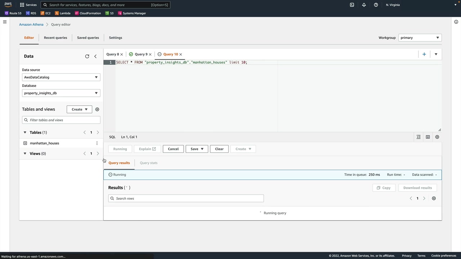Select the Query 10 tab

(170, 54)
